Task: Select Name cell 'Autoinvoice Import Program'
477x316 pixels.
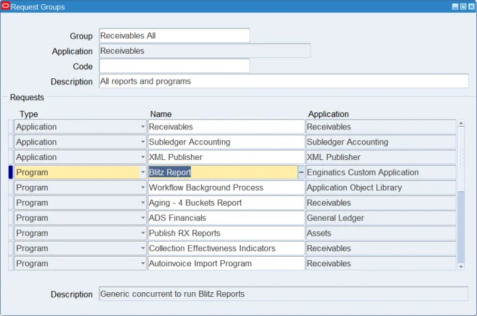Action: [x=226, y=264]
